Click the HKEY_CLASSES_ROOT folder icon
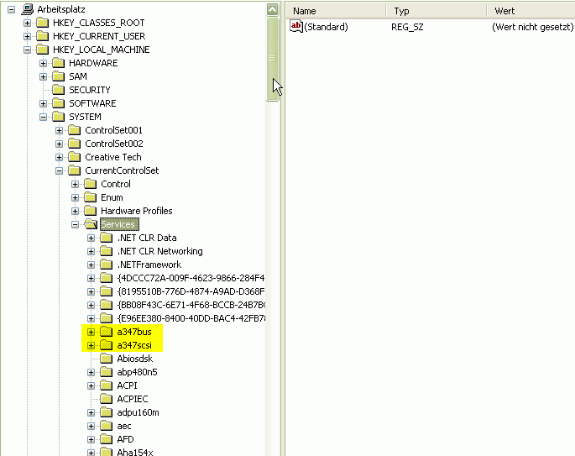This screenshot has width=575, height=456. tap(42, 23)
